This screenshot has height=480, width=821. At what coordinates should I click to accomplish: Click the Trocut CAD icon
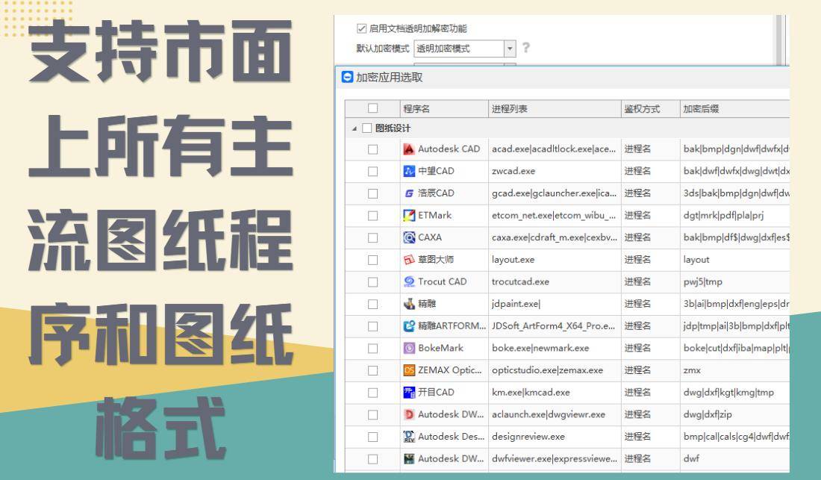[408, 281]
